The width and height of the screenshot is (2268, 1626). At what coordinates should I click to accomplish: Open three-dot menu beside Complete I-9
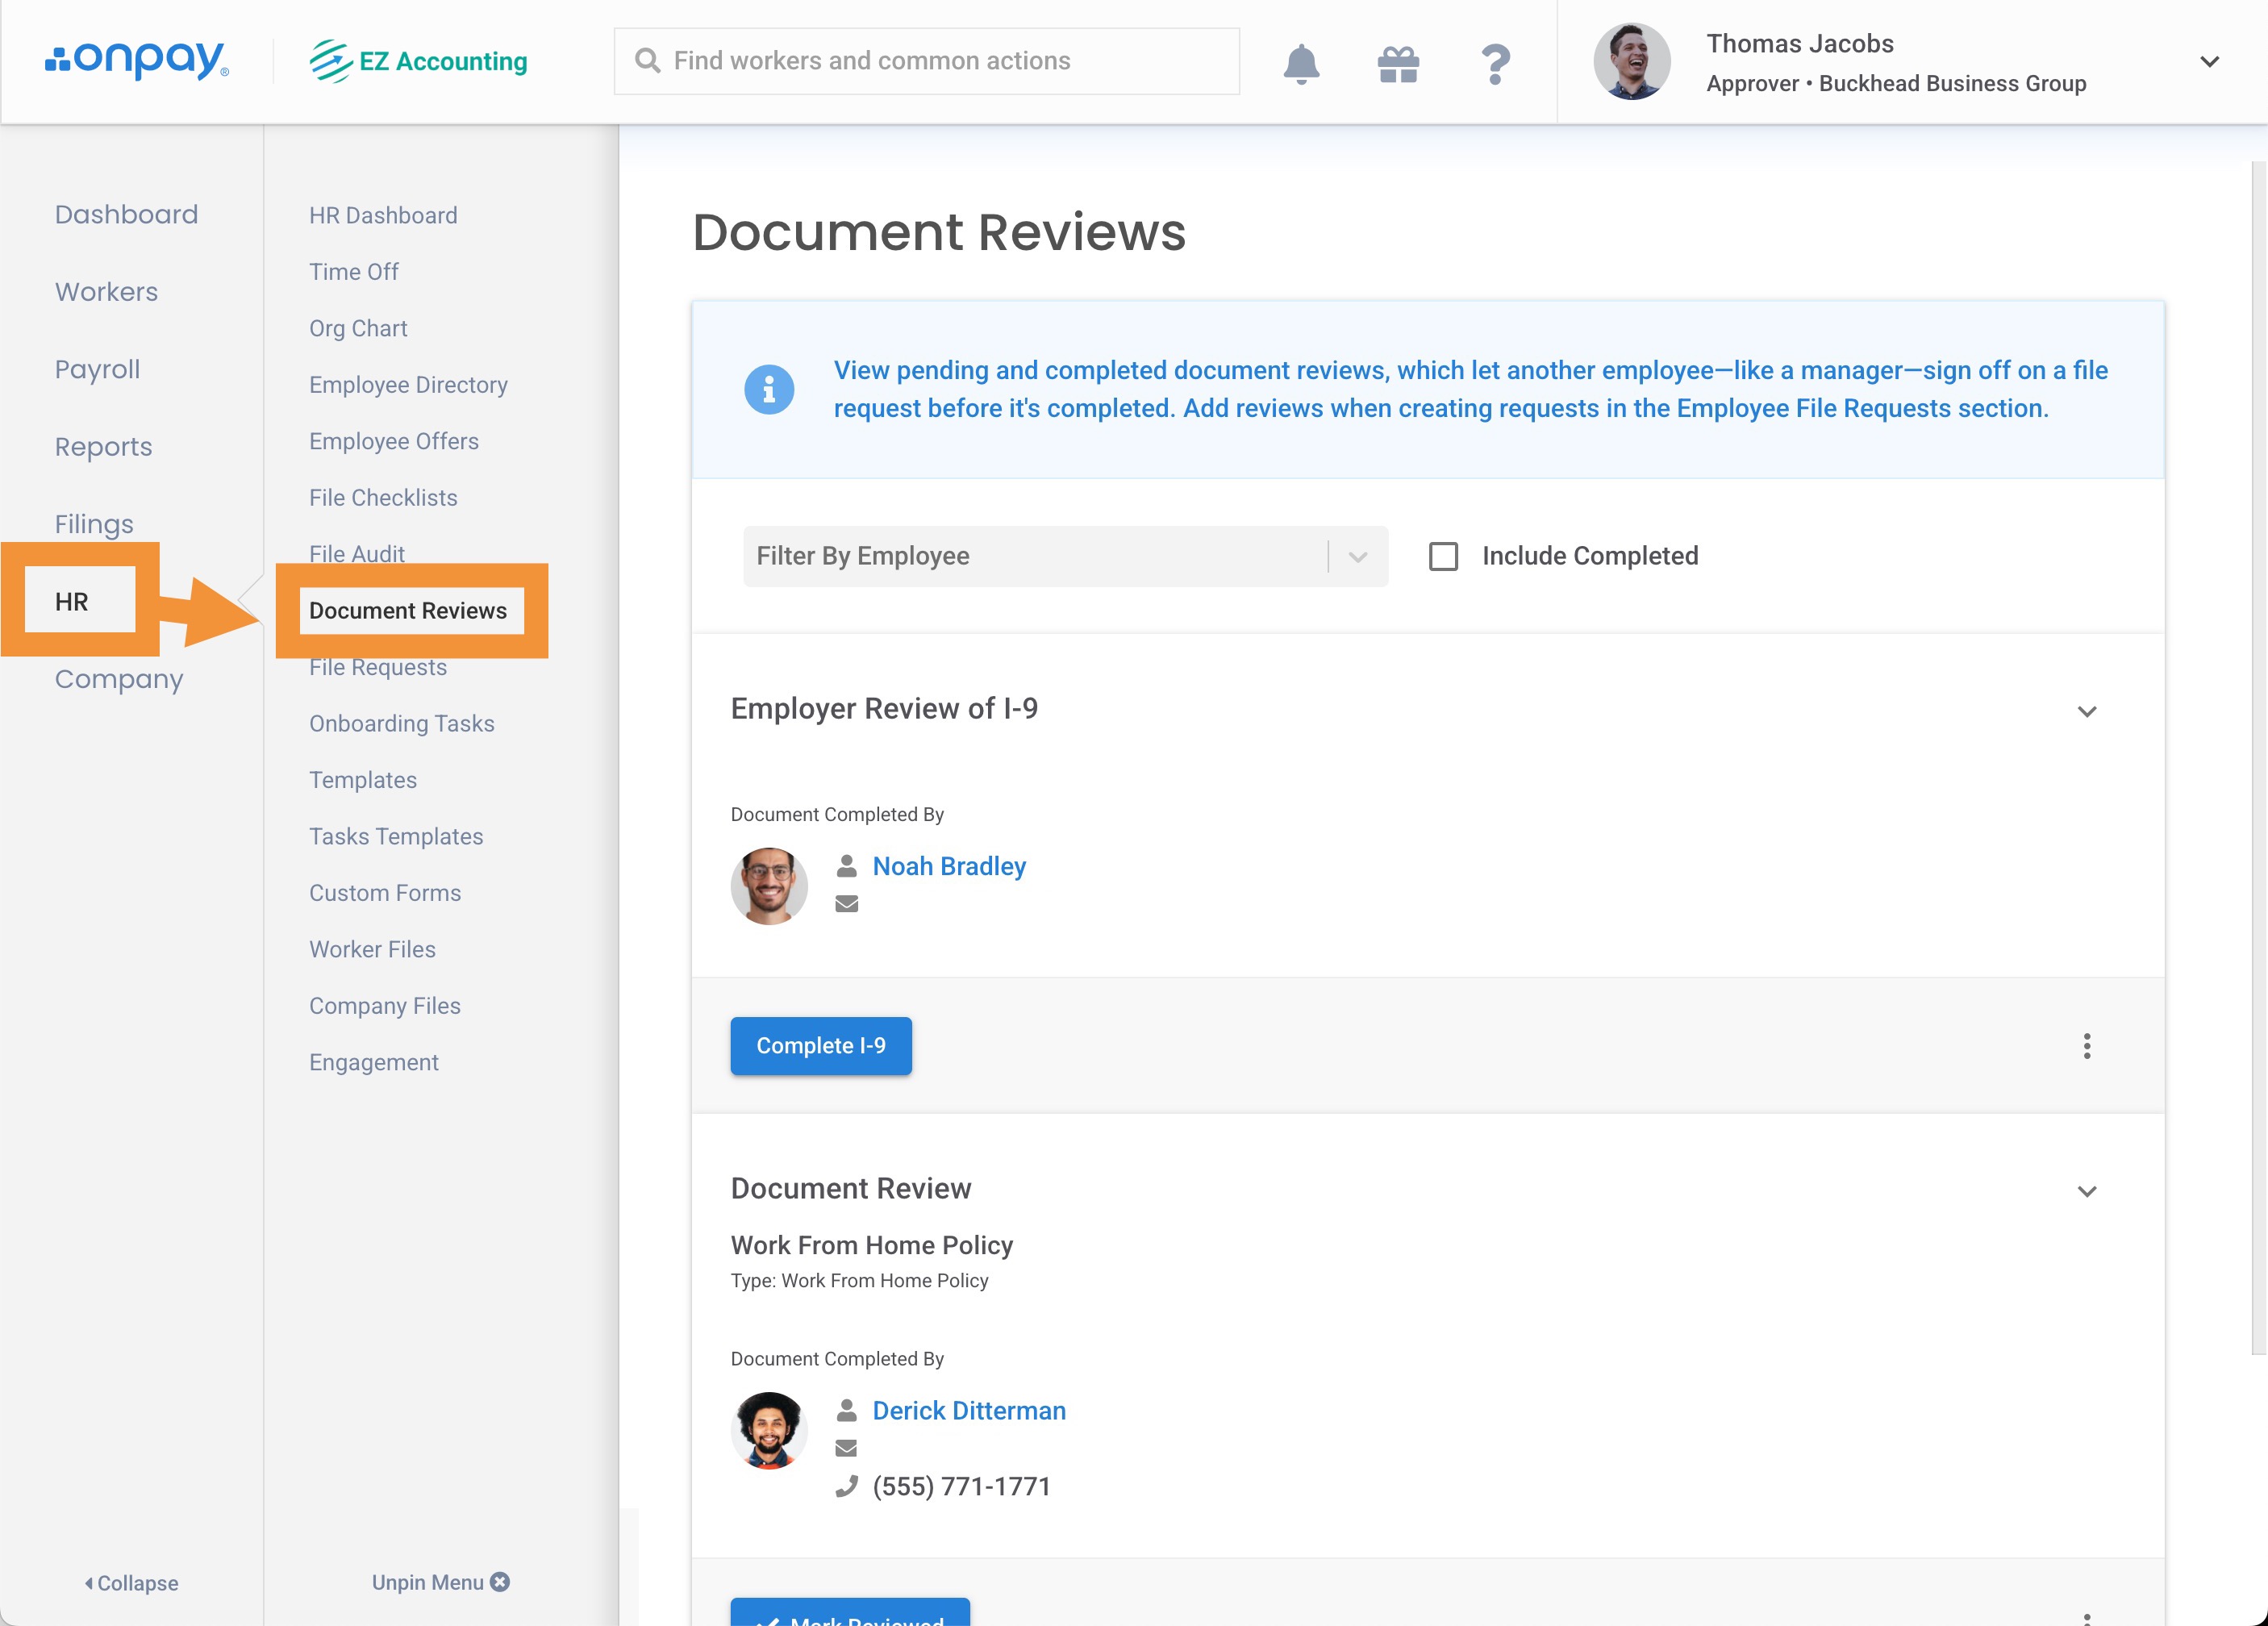(2086, 1046)
